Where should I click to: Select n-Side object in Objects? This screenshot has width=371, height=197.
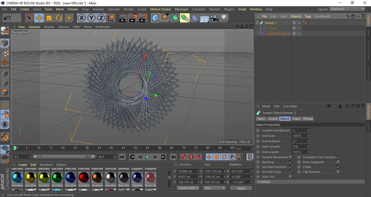(272, 28)
